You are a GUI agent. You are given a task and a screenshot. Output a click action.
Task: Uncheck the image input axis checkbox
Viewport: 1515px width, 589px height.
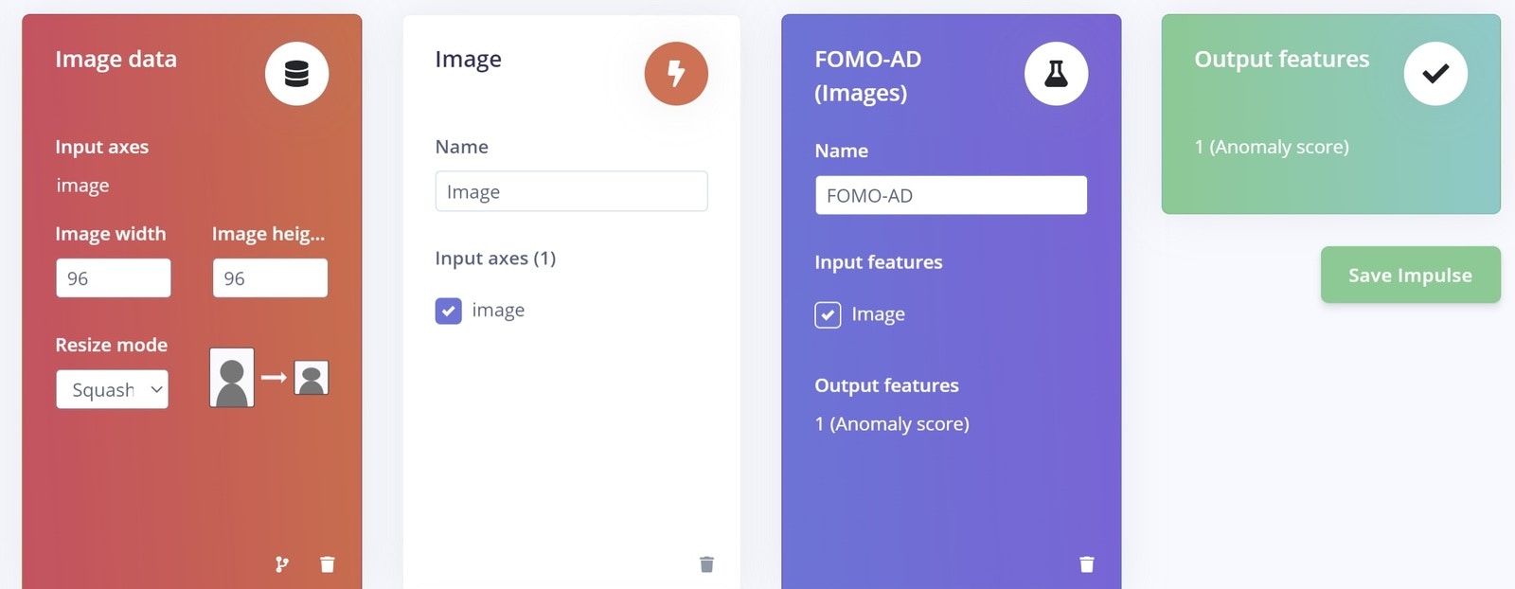[x=449, y=311]
